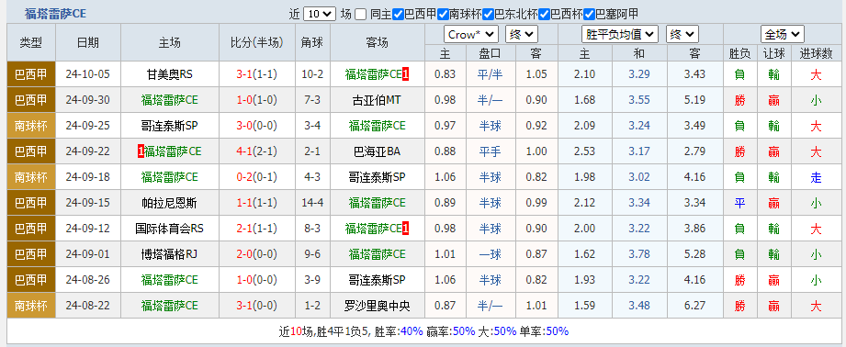Open the 0-2(0-1) score on 24-09-18

click(257, 177)
